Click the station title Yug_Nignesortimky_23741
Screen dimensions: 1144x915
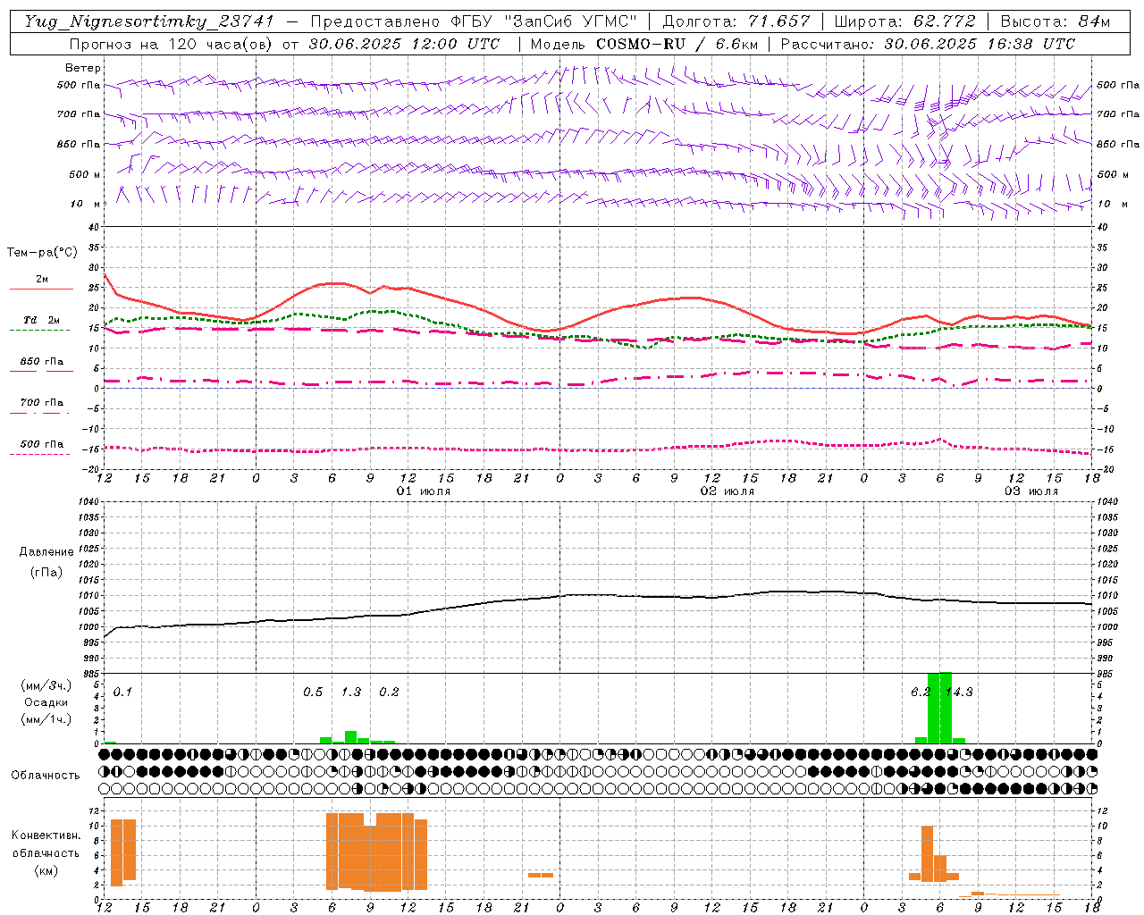pyautogui.click(x=148, y=21)
